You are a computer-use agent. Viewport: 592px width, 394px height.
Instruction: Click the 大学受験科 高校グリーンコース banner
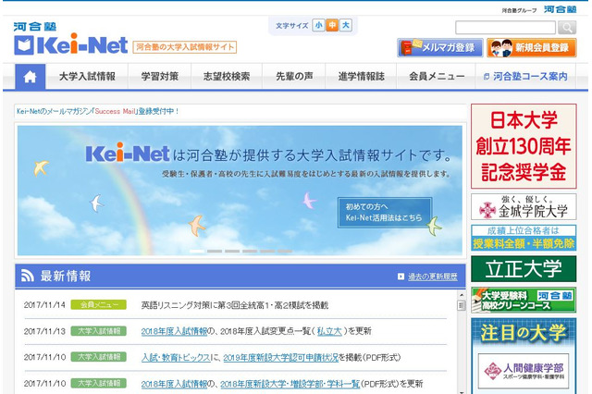pos(524,300)
